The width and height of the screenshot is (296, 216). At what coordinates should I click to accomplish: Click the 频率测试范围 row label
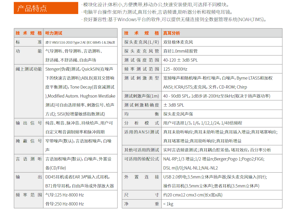coord(142,69)
